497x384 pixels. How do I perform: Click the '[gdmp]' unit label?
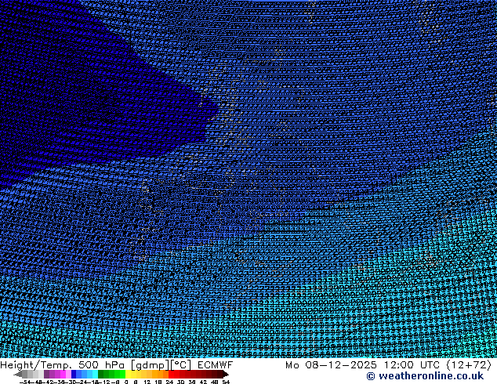150,365
